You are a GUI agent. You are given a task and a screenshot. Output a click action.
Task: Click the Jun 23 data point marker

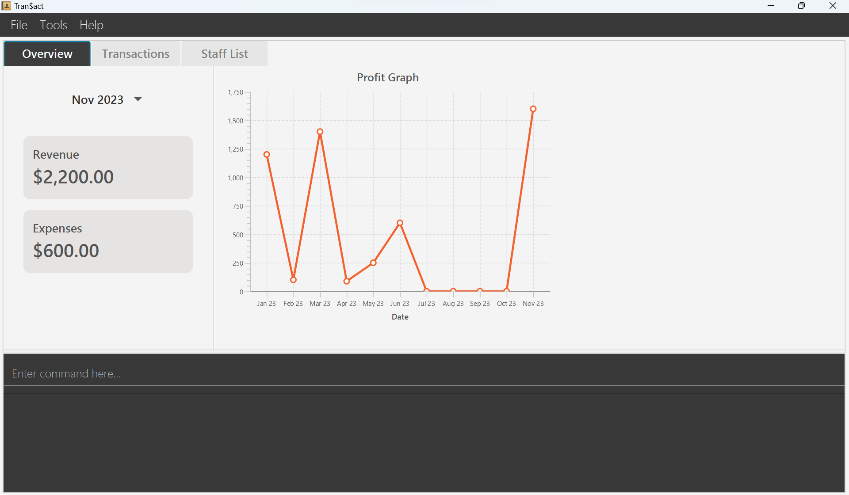[x=400, y=223]
